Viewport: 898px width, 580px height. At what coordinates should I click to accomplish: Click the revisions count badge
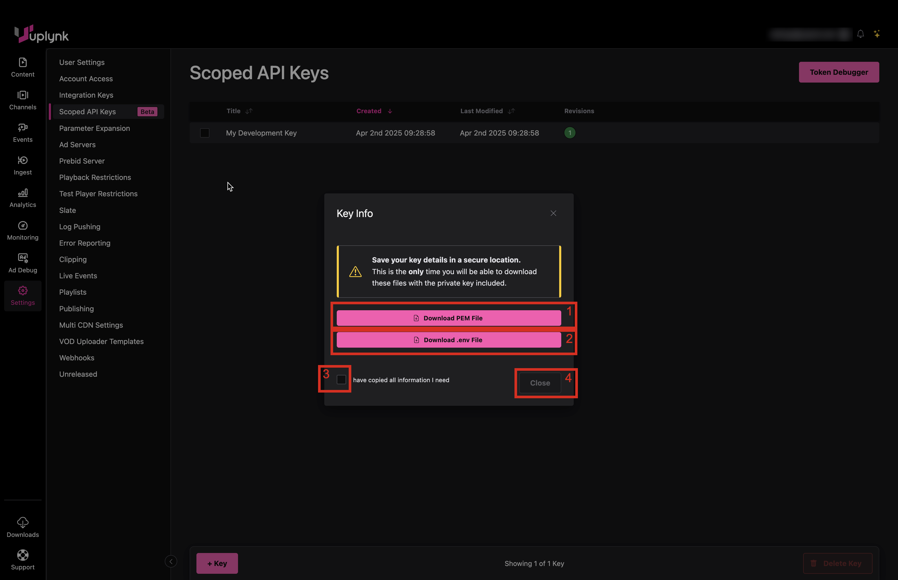point(569,133)
